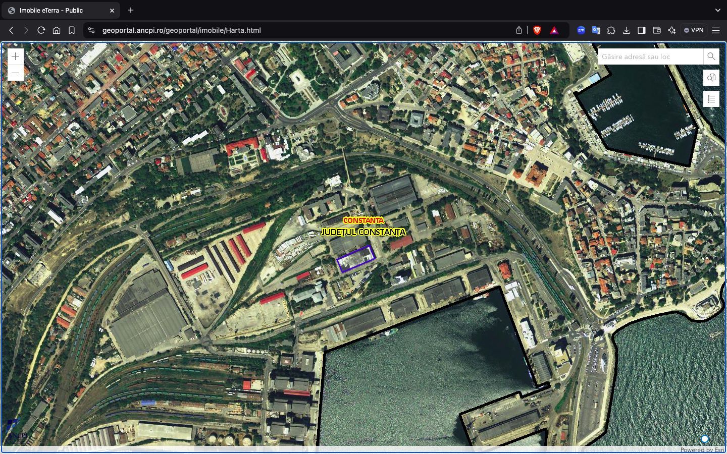Reload the page
The image size is (727, 454).
(41, 30)
